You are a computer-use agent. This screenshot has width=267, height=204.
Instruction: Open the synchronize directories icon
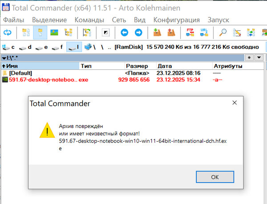click(251, 32)
